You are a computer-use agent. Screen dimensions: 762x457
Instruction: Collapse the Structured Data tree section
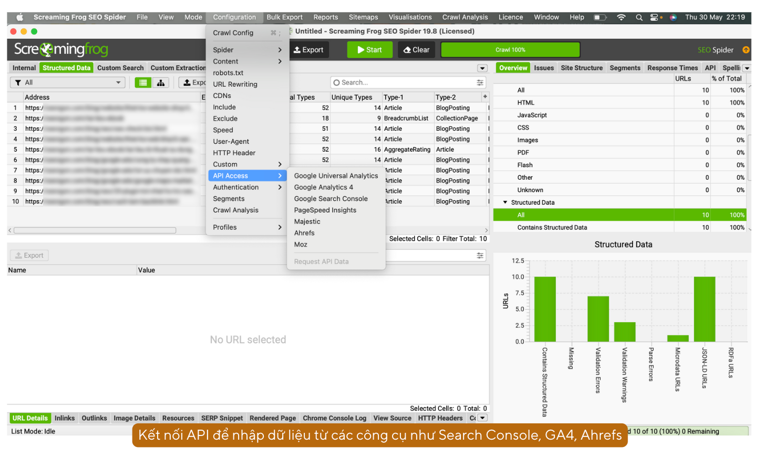click(x=505, y=202)
